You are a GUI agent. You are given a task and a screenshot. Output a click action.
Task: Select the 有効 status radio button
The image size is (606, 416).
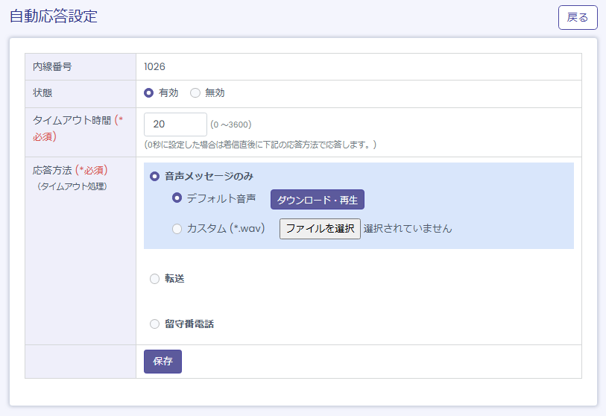[x=148, y=93]
